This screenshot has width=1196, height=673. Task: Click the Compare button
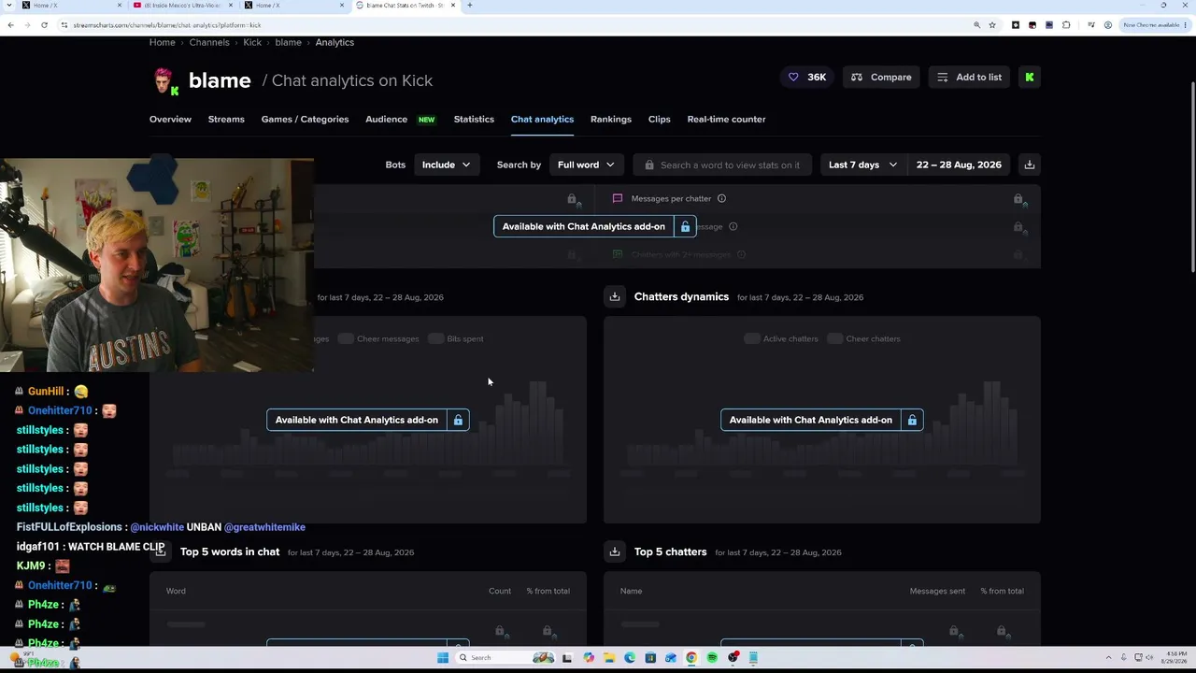tap(882, 78)
